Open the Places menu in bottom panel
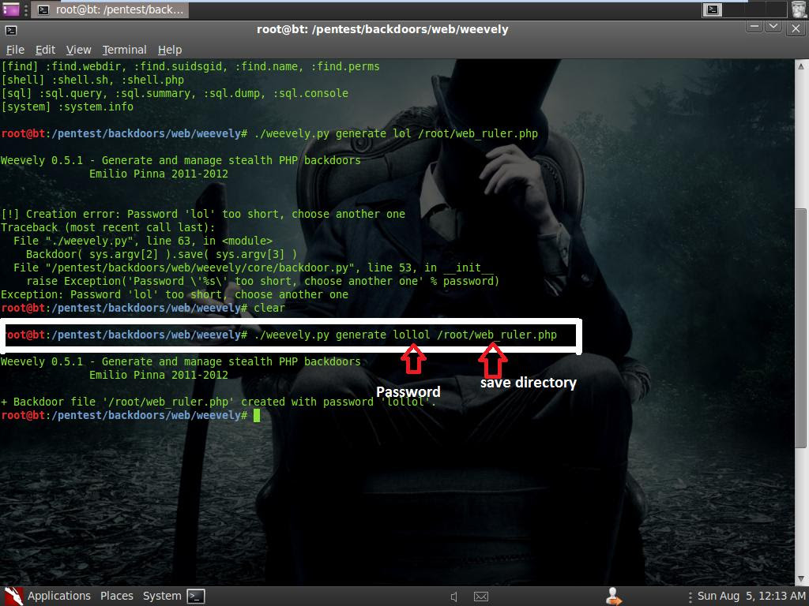This screenshot has height=606, width=809. [117, 597]
